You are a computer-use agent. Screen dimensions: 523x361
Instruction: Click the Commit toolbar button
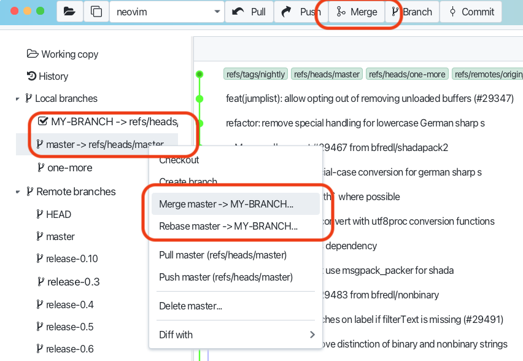[471, 12]
